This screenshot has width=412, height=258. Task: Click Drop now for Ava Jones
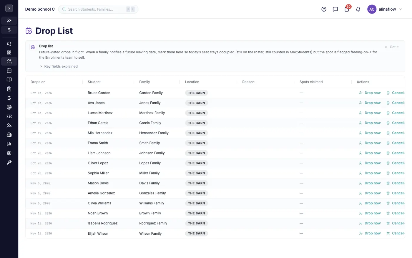(x=370, y=103)
